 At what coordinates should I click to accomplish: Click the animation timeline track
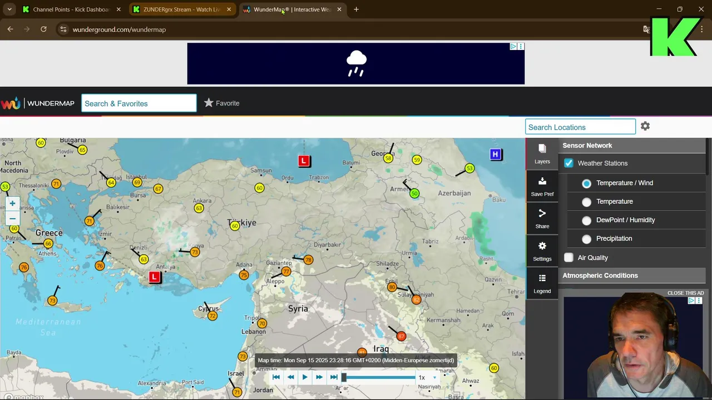(379, 377)
